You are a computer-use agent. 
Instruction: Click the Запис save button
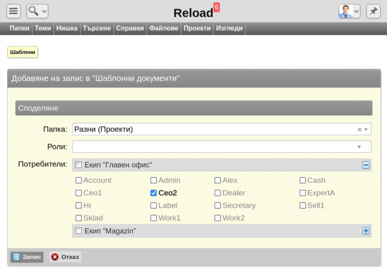click(26, 257)
